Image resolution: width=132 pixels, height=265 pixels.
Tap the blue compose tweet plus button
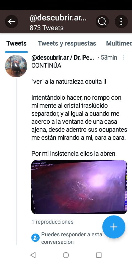(114, 227)
